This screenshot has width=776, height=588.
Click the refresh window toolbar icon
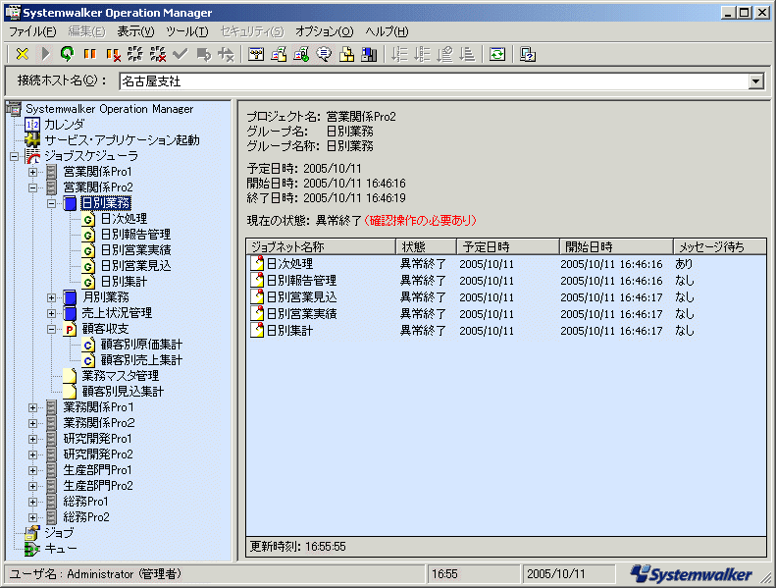coord(497,54)
